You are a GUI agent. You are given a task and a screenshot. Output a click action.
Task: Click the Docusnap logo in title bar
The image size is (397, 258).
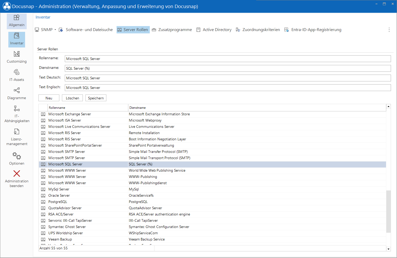7,6
